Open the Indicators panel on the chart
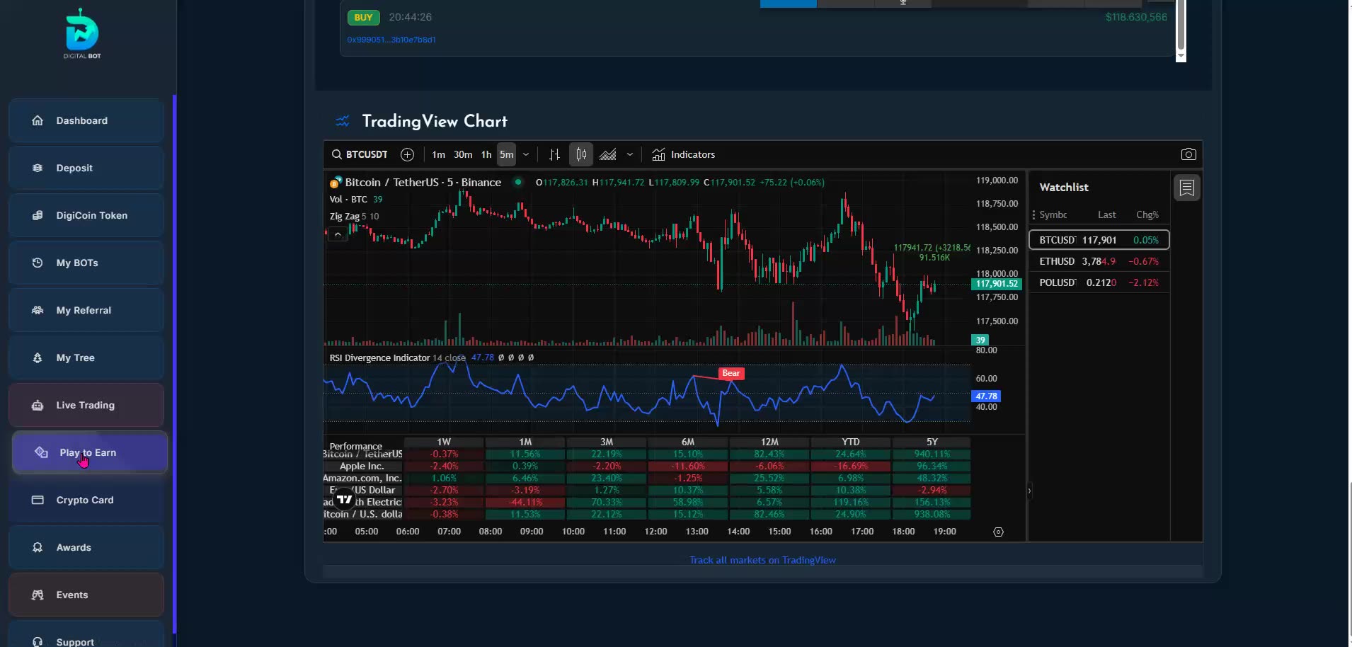 pyautogui.click(x=683, y=154)
